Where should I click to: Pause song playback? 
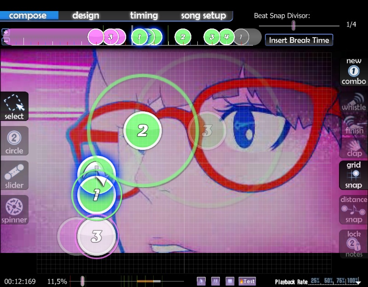coord(215,281)
